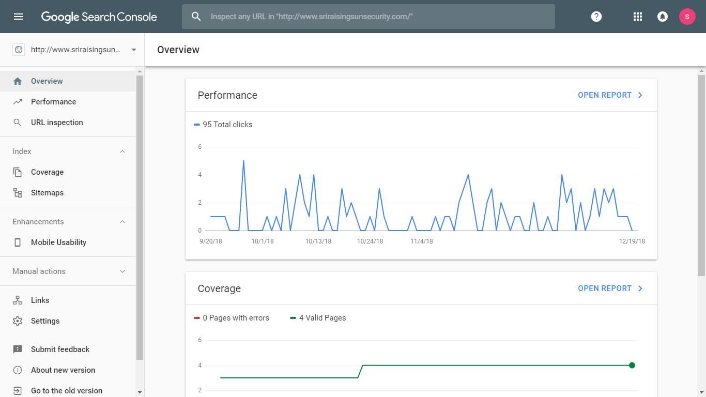This screenshot has height=397, width=706.
Task: Open the Performance report
Action: (x=610, y=95)
